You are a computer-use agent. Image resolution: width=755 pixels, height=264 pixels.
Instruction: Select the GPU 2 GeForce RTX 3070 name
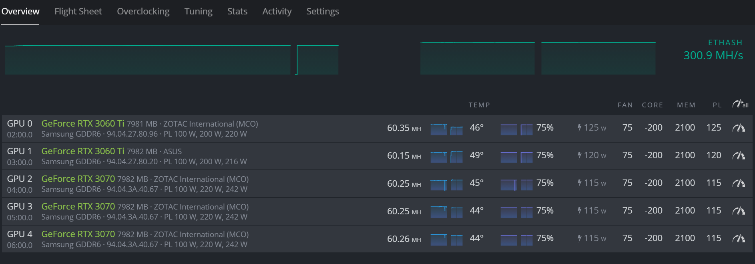pos(78,179)
